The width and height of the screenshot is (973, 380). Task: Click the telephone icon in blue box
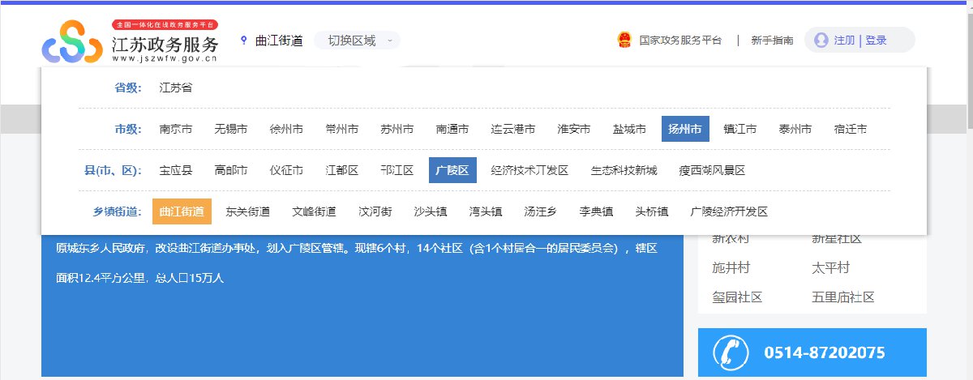pyautogui.click(x=731, y=353)
